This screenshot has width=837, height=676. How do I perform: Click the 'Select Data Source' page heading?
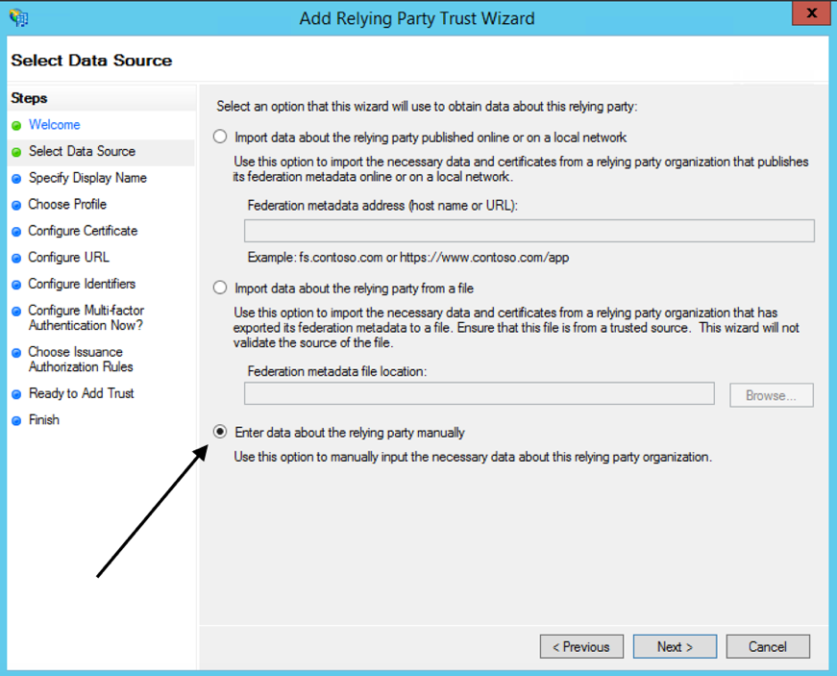[91, 61]
